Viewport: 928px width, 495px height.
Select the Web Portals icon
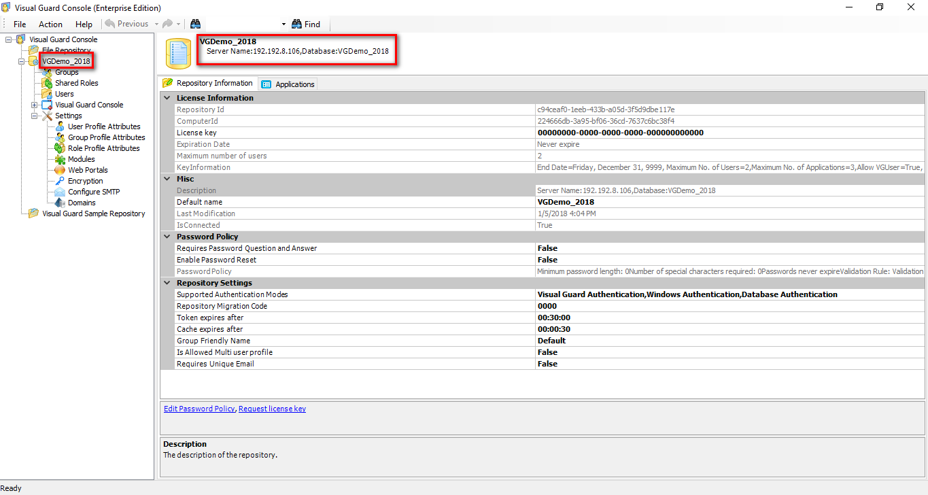[60, 169]
